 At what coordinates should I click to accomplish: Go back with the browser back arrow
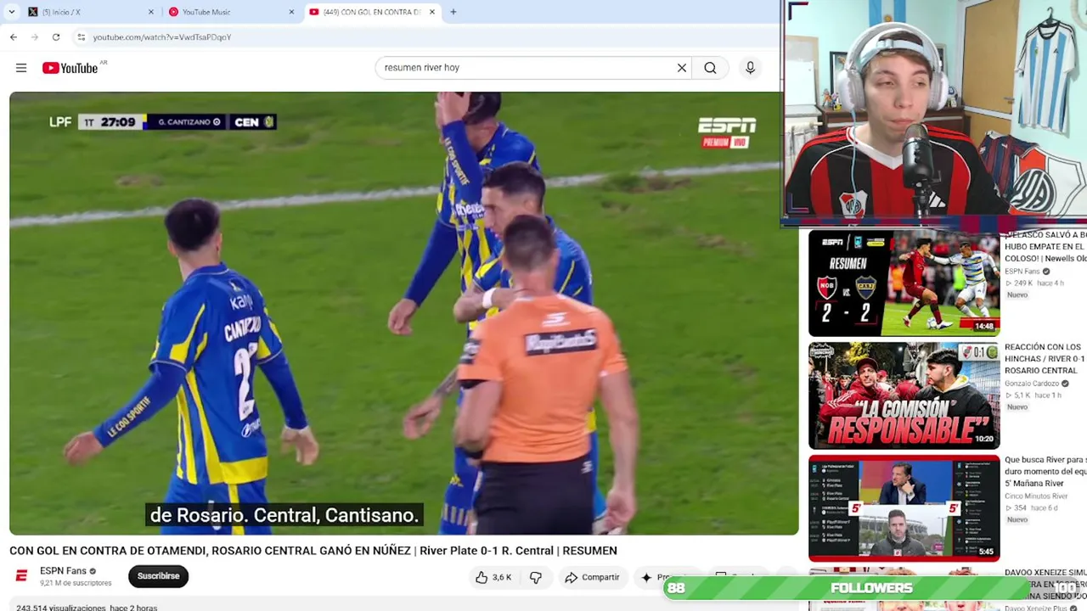coord(14,37)
